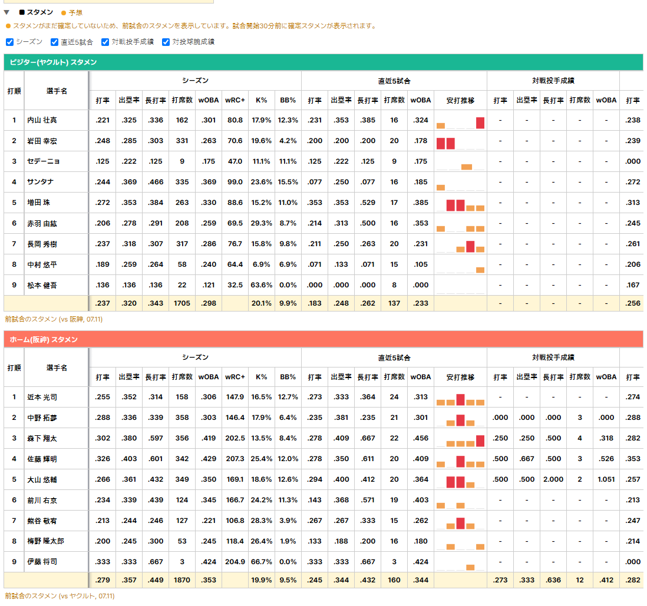Viewport: 647px width, 606px height.
Task: Click the orange 予想 legend dot
Action: tap(64, 13)
